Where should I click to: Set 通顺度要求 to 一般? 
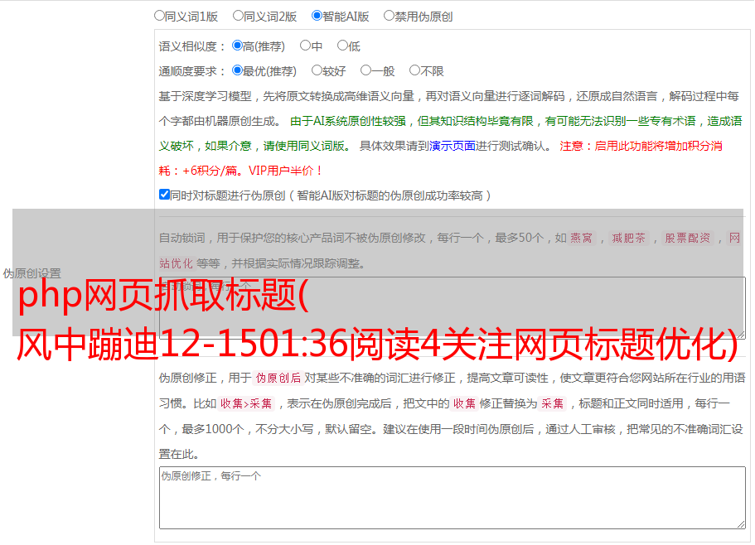pyautogui.click(x=366, y=70)
